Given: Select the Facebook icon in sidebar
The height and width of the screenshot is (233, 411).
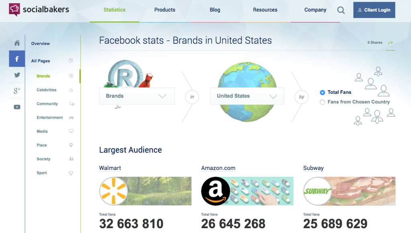Looking at the screenshot, I should coord(17,59).
